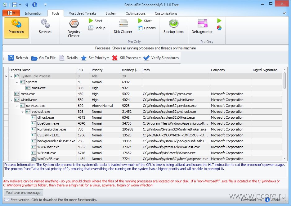Open Kill Process dropdown

pyautogui.click(x=127, y=58)
